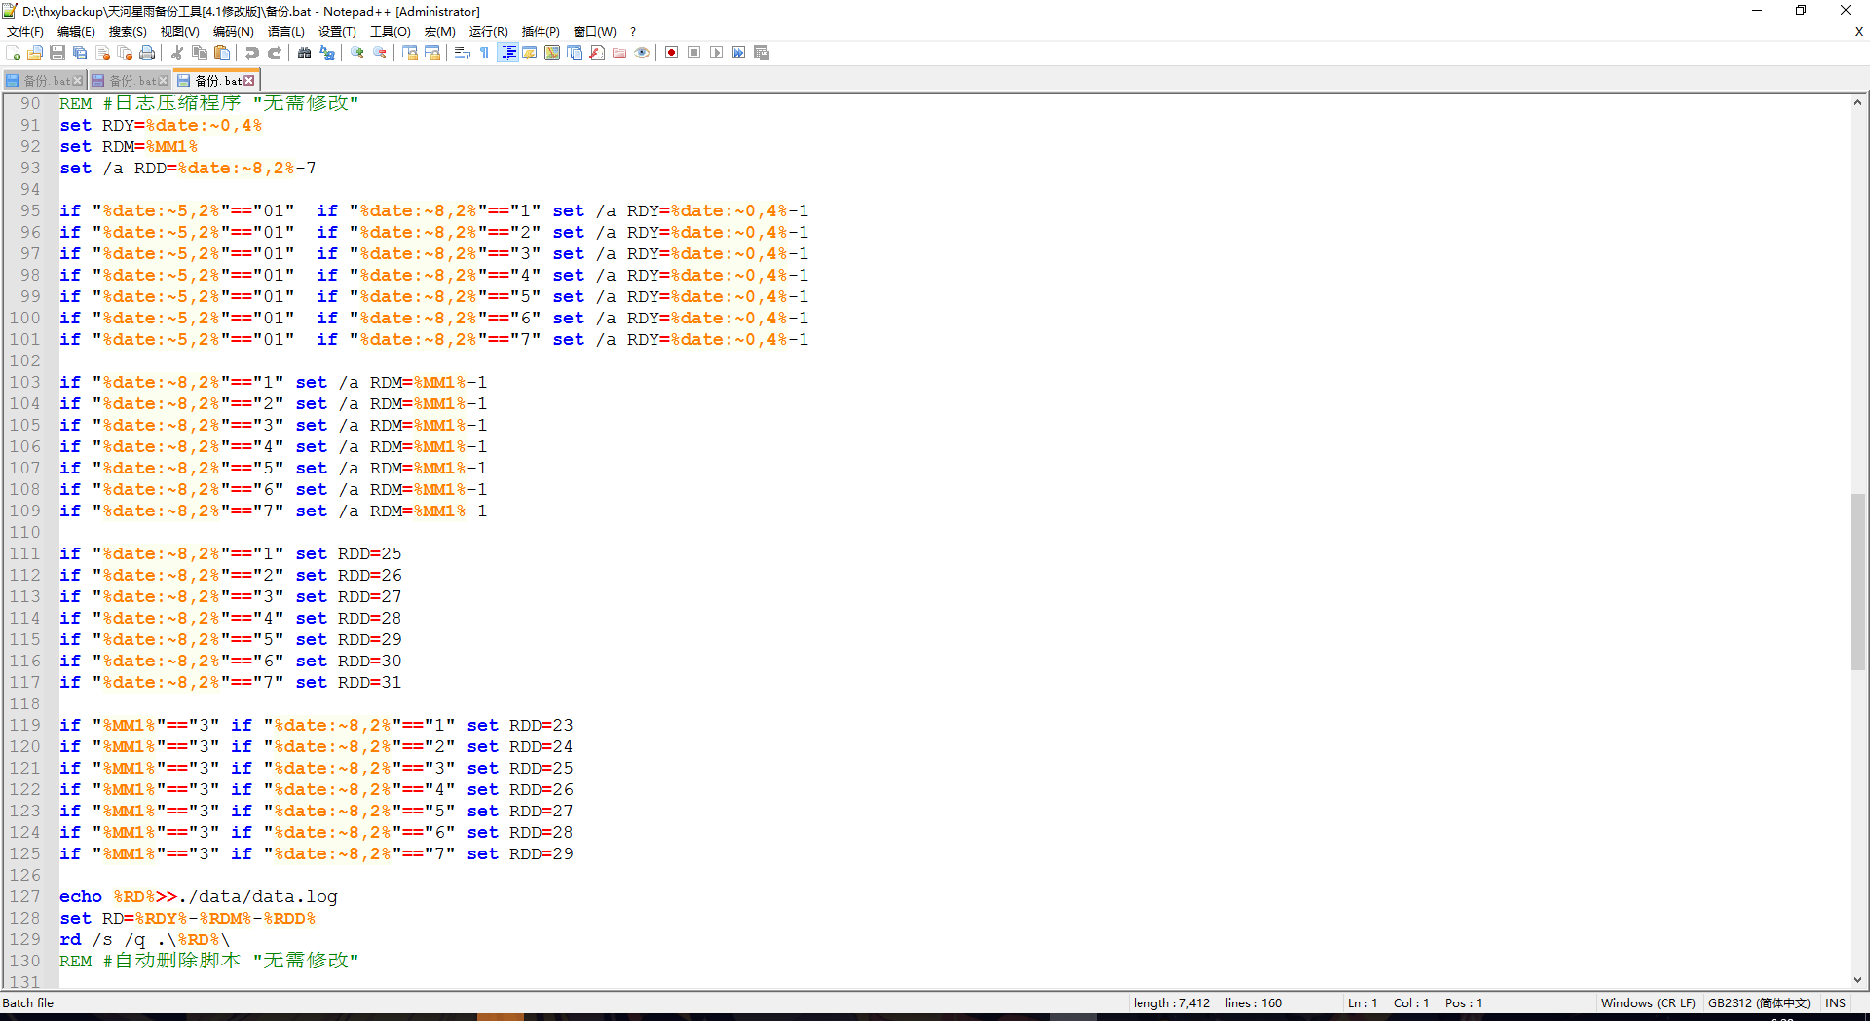Image resolution: width=1870 pixels, height=1021 pixels.
Task: Click line number 127 in the margin
Action: click(x=25, y=896)
